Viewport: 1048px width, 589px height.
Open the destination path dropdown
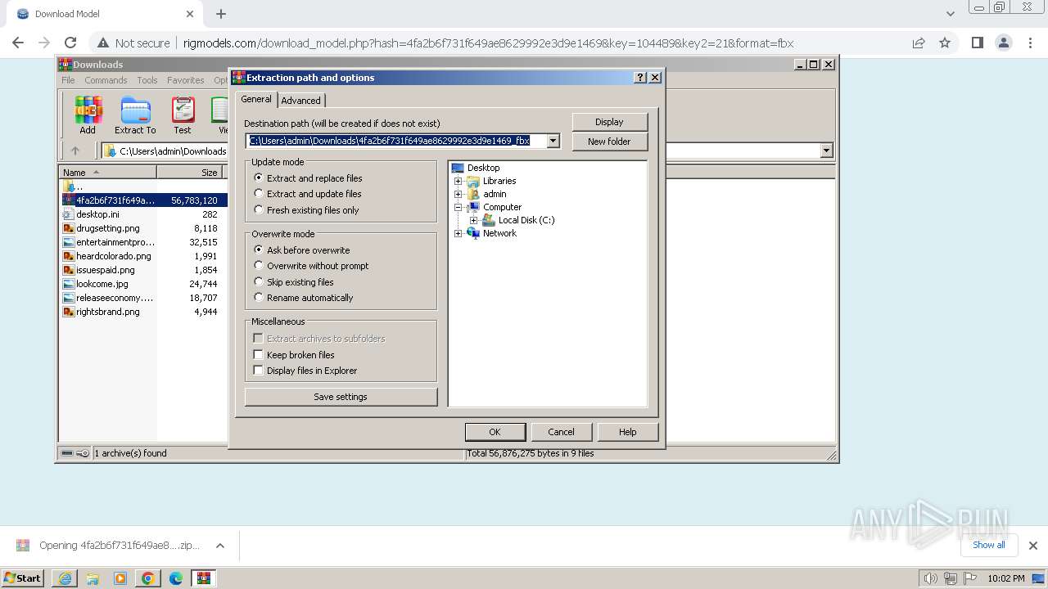tap(553, 141)
